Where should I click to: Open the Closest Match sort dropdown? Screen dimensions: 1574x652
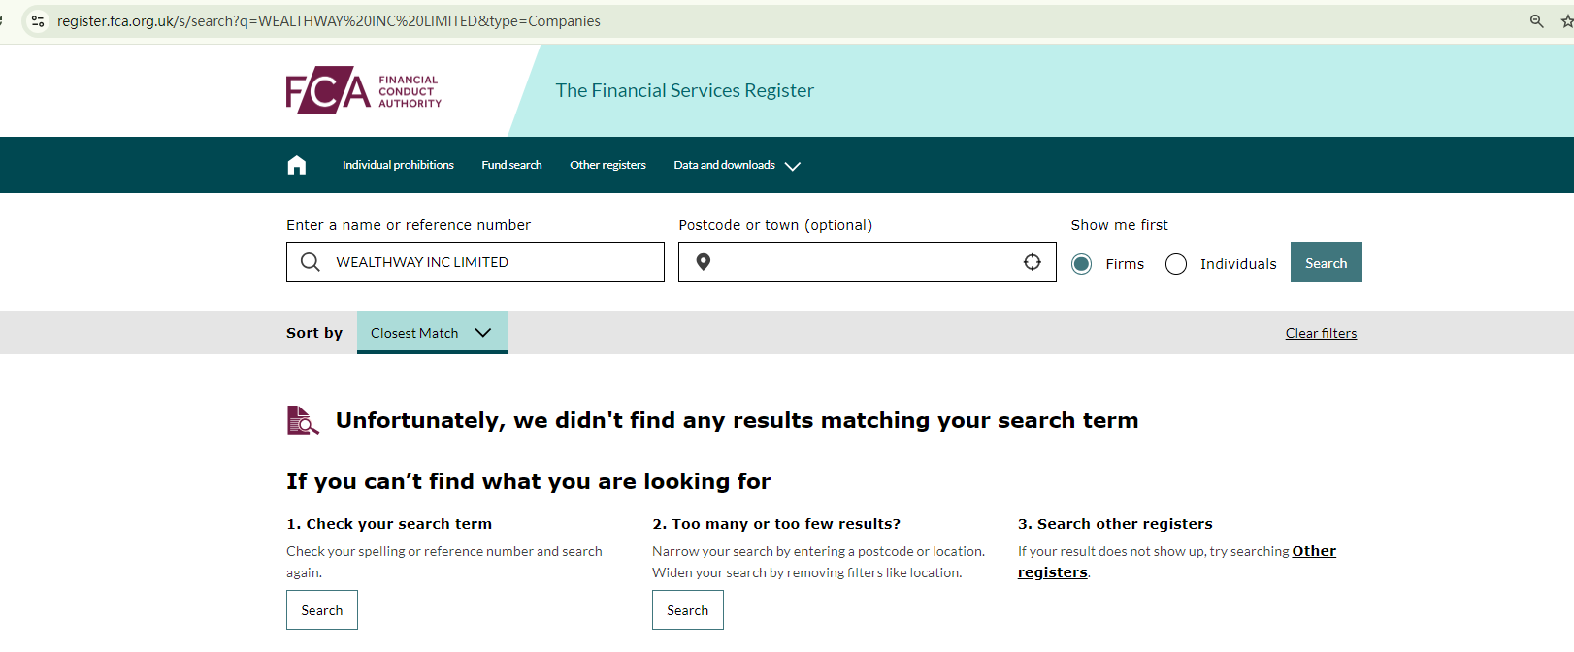pos(432,333)
